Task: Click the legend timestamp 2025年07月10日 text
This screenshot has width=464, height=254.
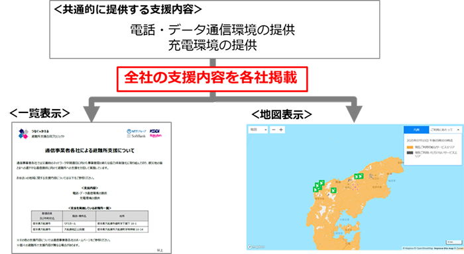Action: tap(430, 141)
